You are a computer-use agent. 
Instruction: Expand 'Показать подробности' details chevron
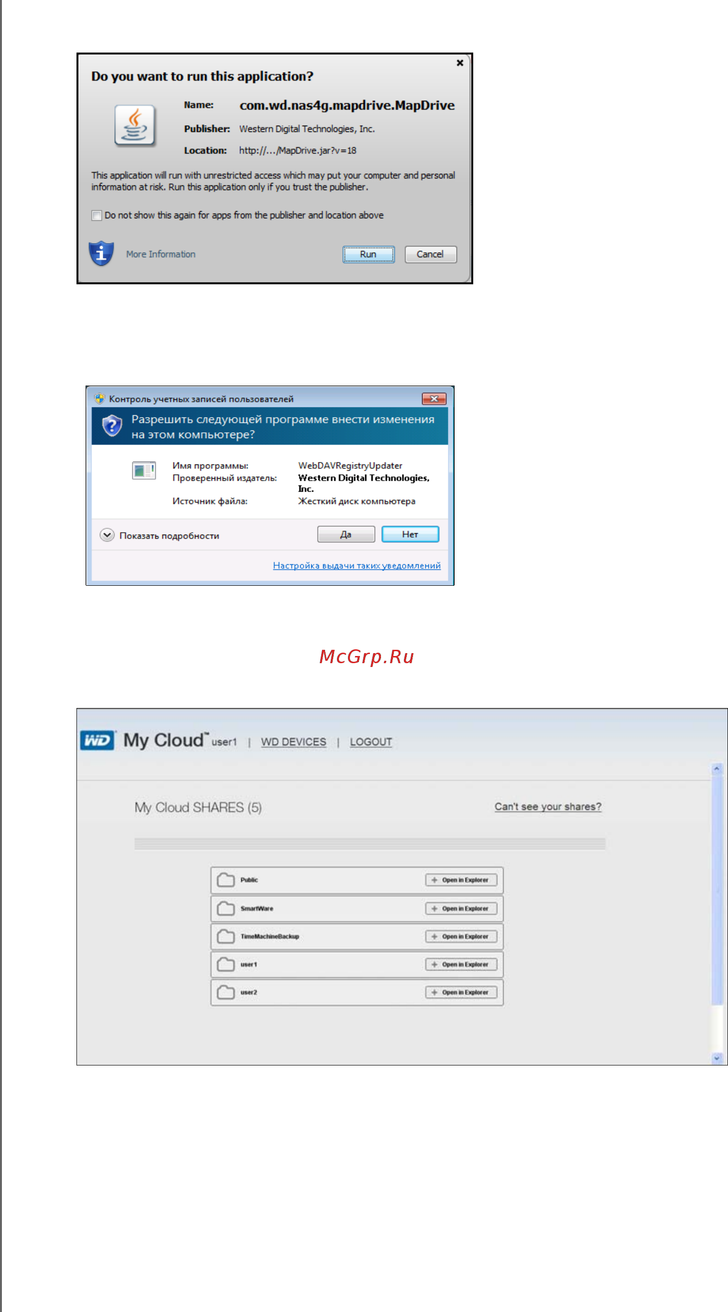pyautogui.click(x=107, y=535)
